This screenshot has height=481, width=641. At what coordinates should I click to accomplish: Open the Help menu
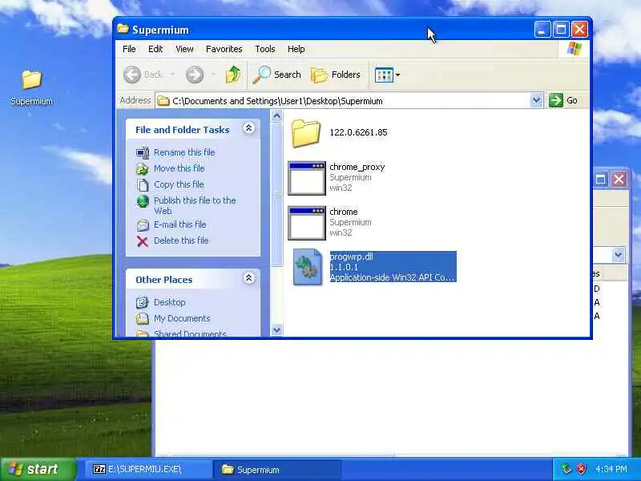(x=296, y=49)
